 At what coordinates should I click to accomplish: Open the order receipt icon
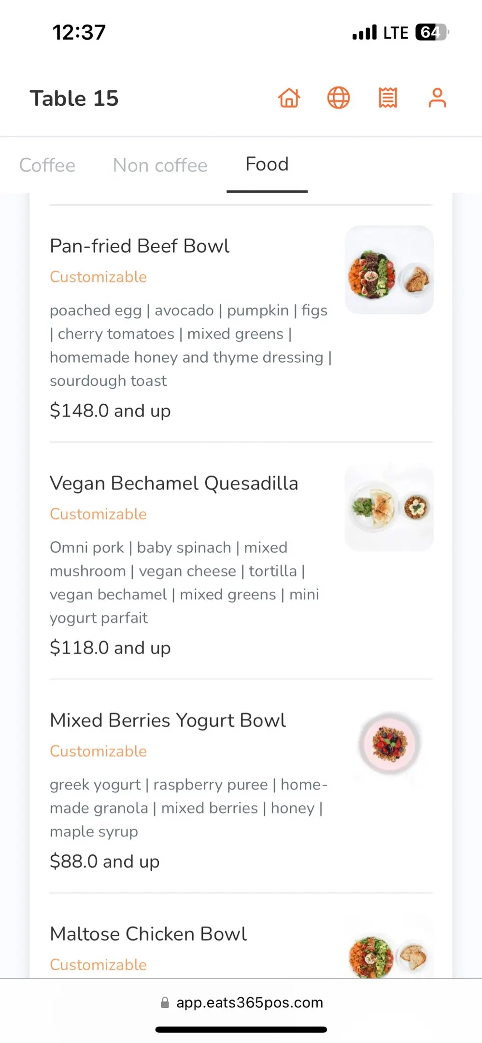[x=388, y=98]
